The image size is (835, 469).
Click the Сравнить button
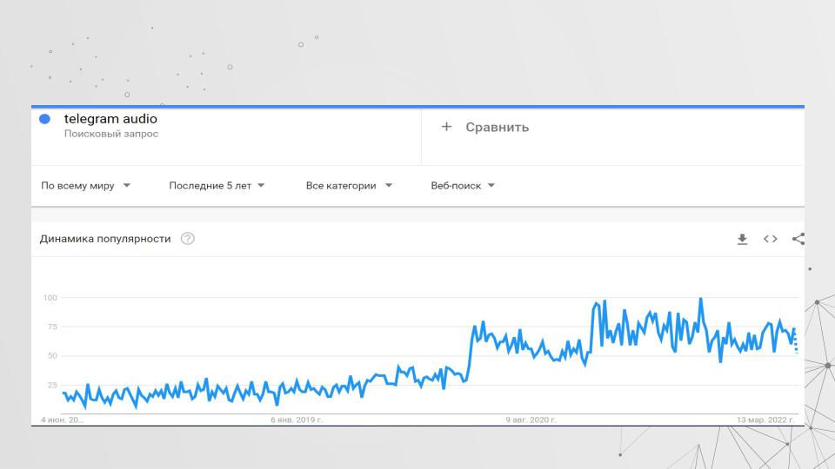[497, 127]
